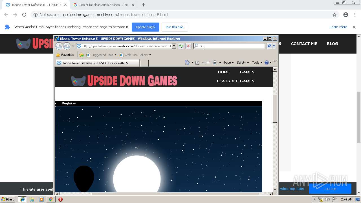Click the IE Print icon
The height and width of the screenshot is (203, 361).
tap(215, 63)
